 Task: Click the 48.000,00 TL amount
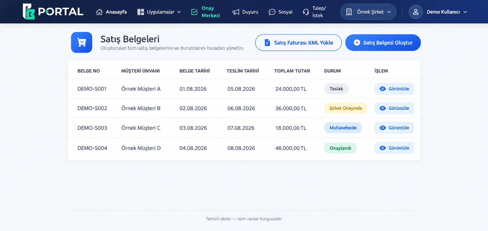(291, 148)
